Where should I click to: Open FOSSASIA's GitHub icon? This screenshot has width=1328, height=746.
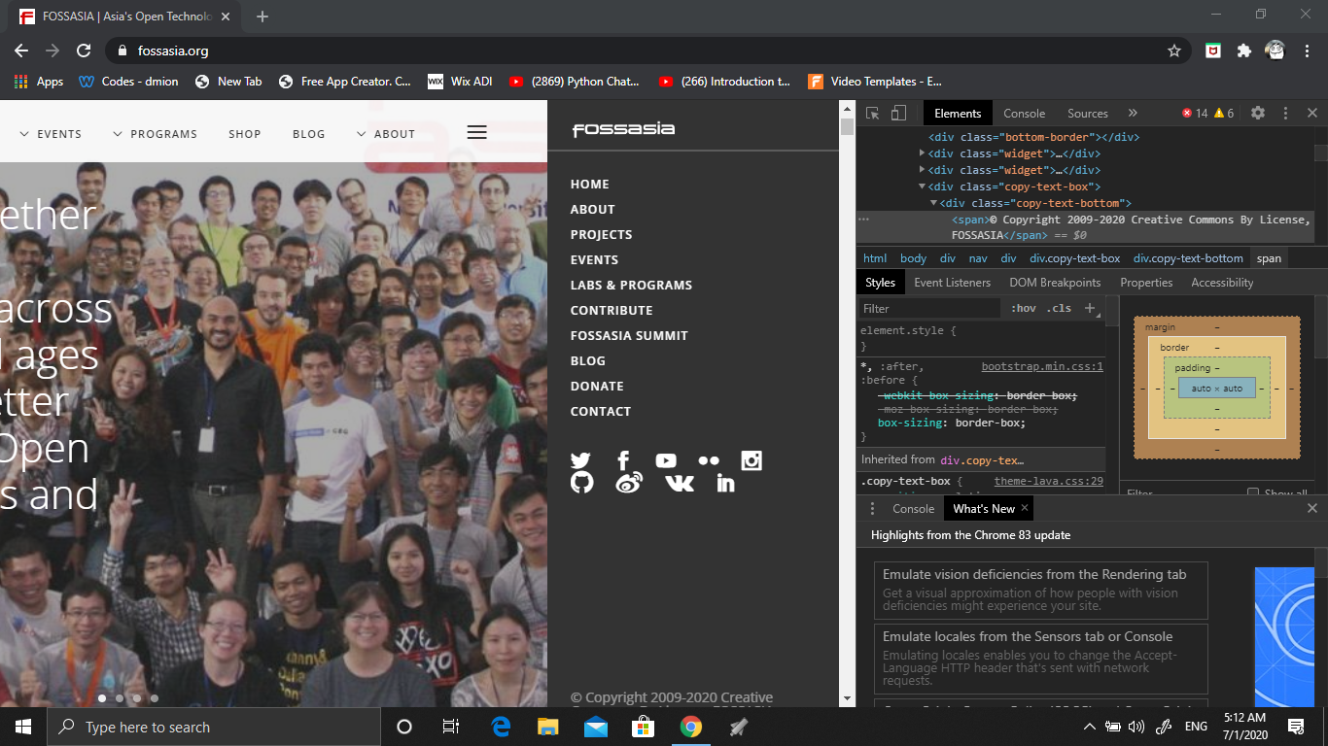coord(581,482)
